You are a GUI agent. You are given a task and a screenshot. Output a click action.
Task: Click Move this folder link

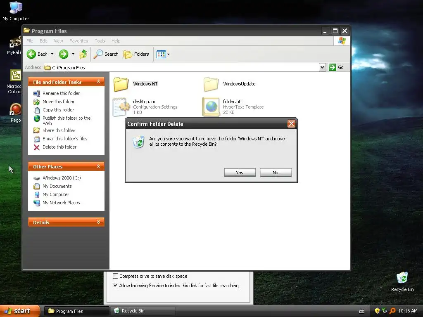point(59,102)
